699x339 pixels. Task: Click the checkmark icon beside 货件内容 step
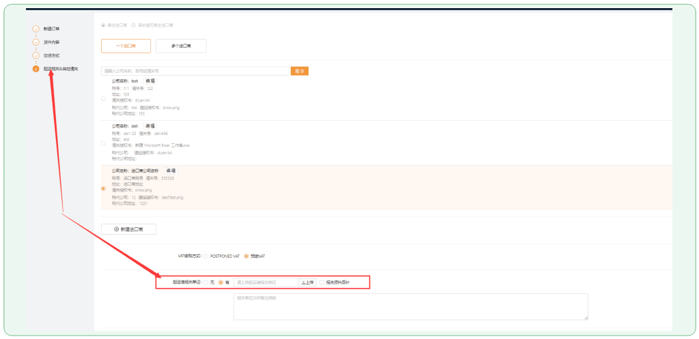tap(35, 42)
